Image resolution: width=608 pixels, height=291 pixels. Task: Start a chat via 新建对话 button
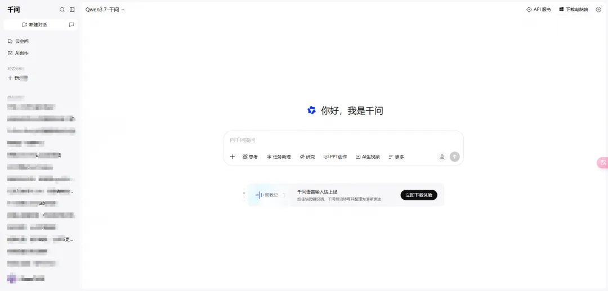pos(34,24)
